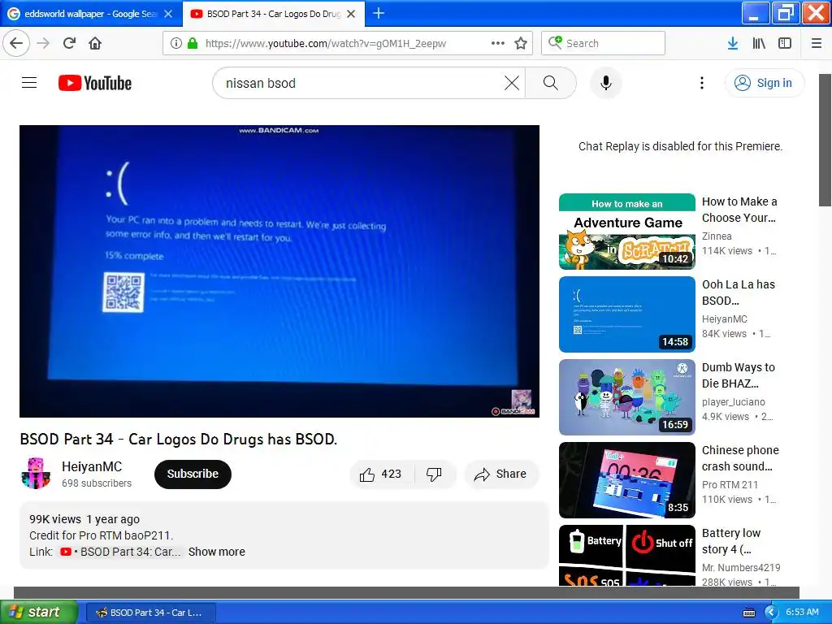Viewport: 832px width, 624px height.
Task: Open the Ooh La La has BSOD thumbnail
Action: (x=626, y=314)
